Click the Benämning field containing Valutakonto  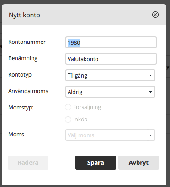coord(111,59)
